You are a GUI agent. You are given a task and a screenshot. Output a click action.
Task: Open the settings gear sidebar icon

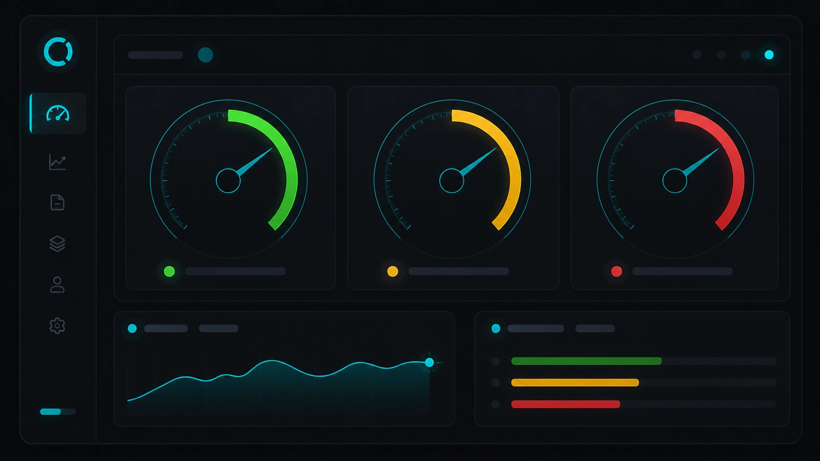57,326
